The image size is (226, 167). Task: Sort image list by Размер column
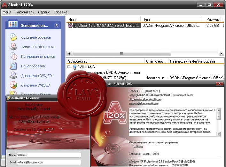[x=211, y=19]
